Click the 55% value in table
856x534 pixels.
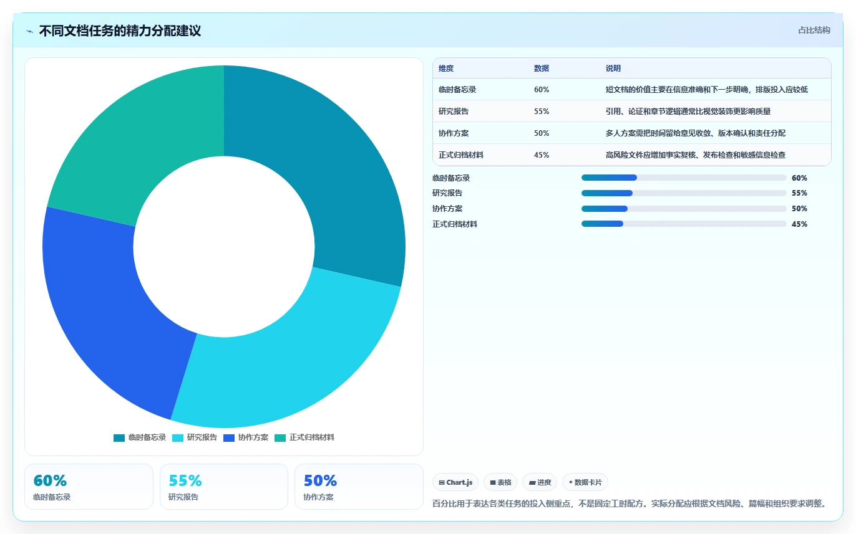tap(542, 112)
